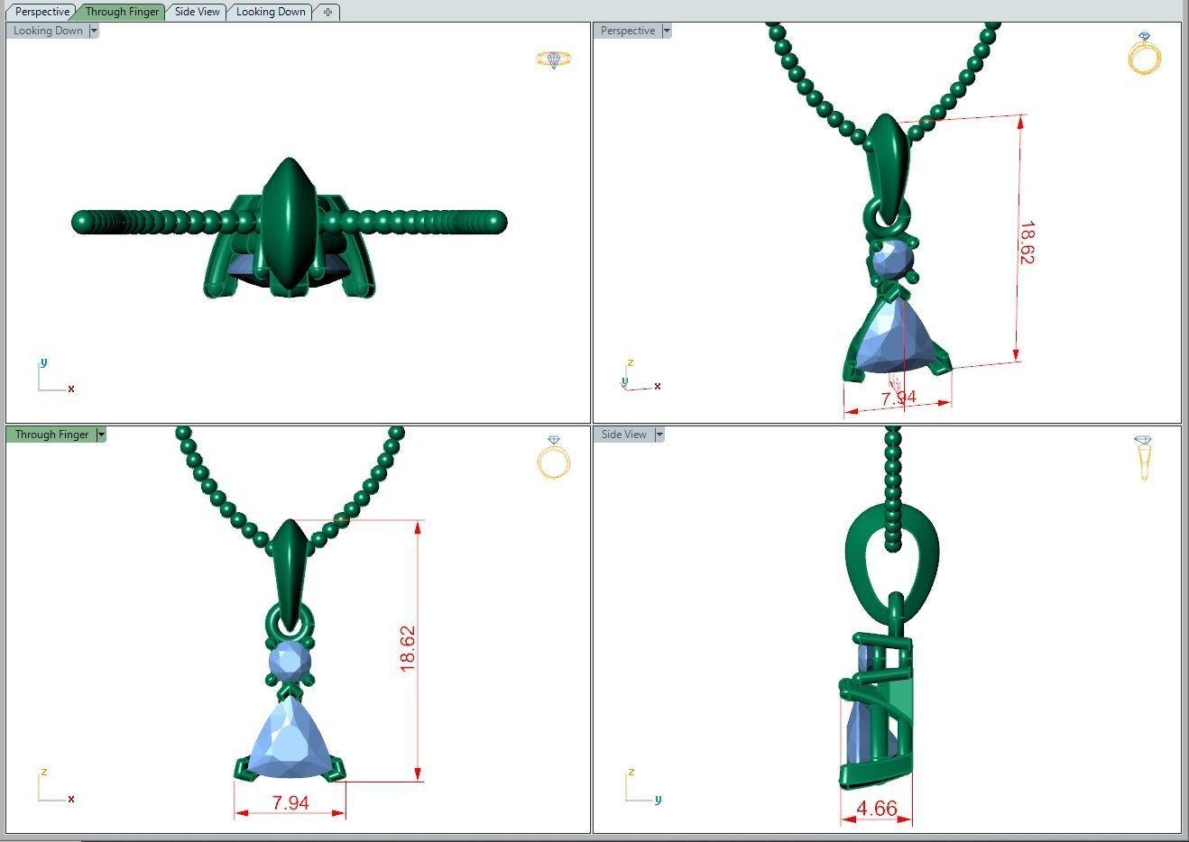Click the ring icon in Side View viewport
1189x842 pixels.
[x=1143, y=457]
